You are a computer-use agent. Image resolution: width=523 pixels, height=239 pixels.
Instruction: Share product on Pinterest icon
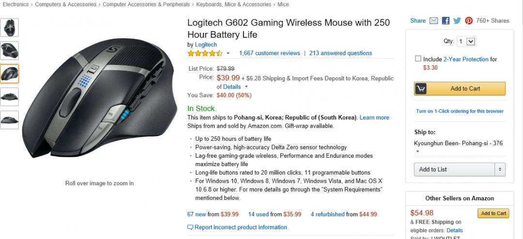[x=469, y=21]
